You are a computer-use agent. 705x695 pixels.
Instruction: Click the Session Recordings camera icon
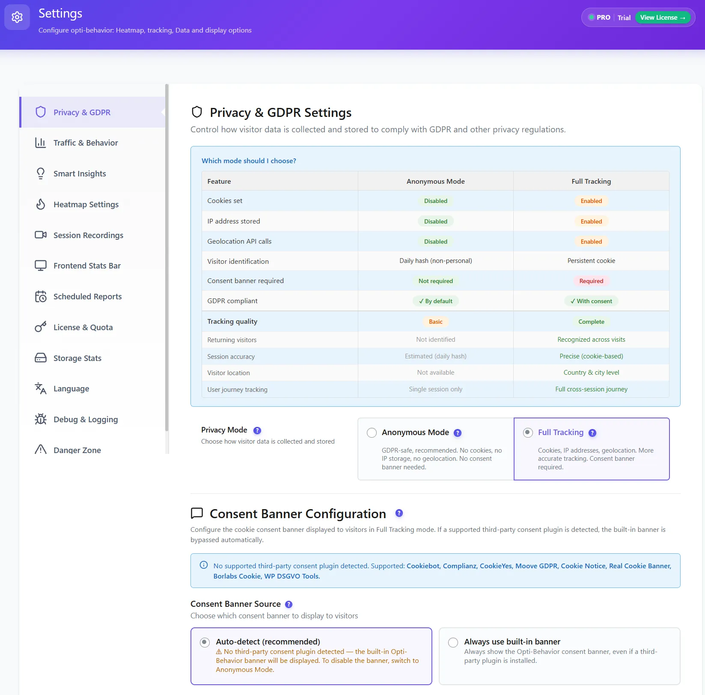click(x=41, y=235)
